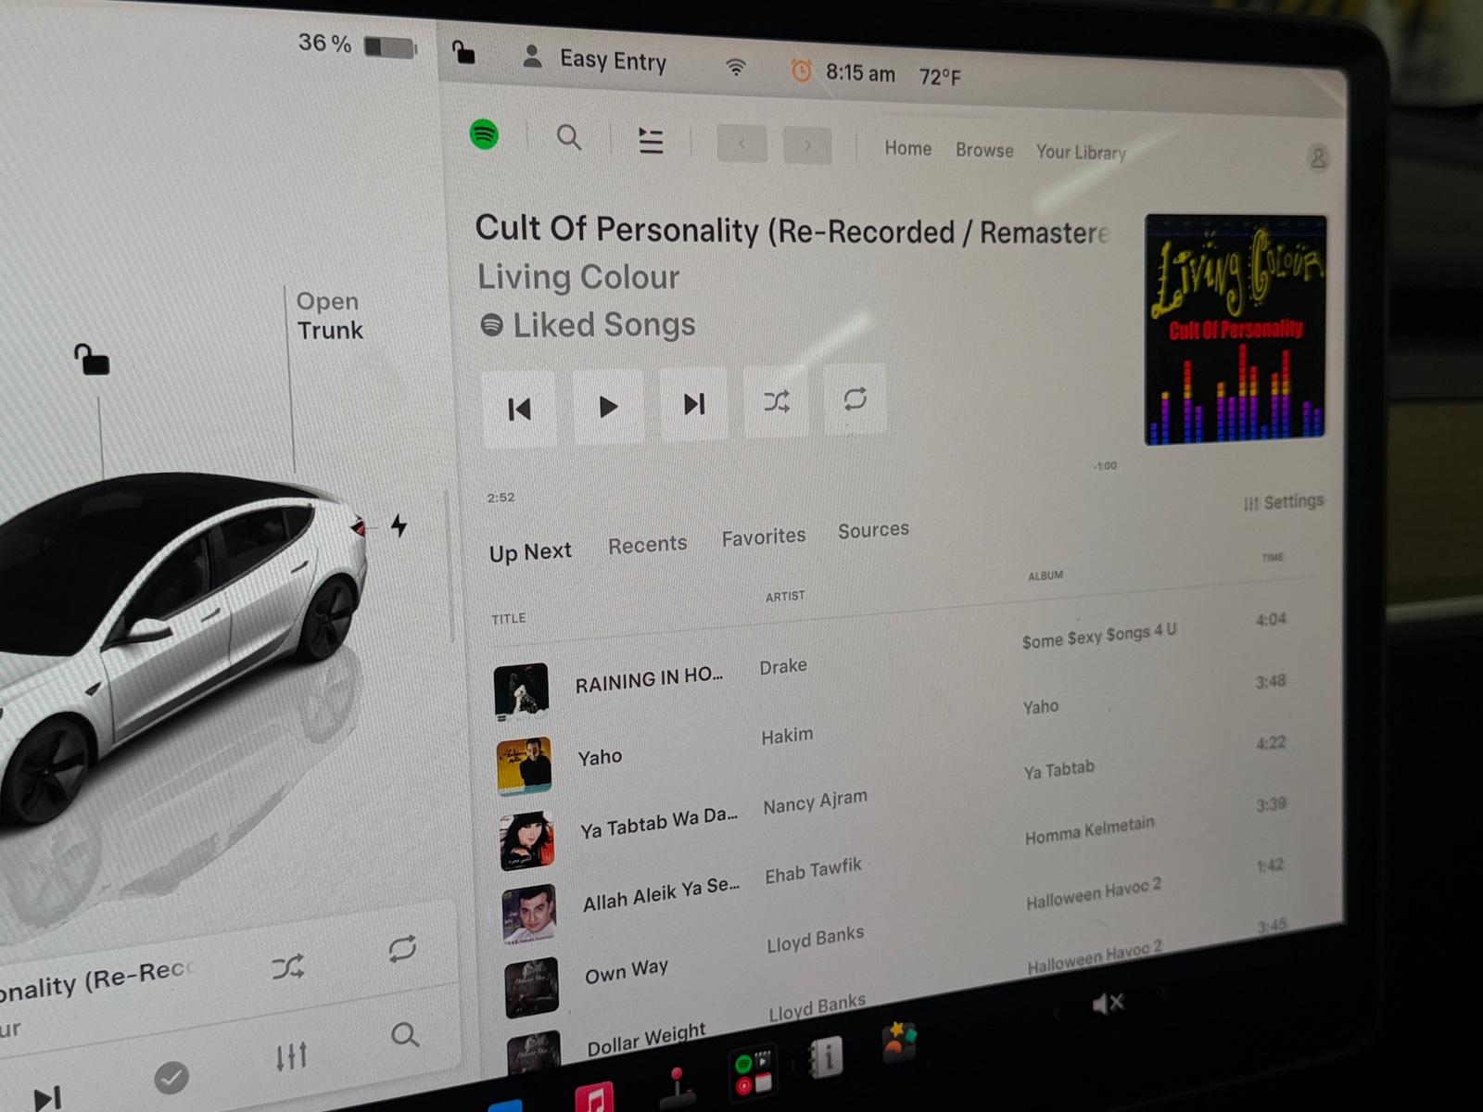Open audio Settings
This screenshot has height=1112, width=1483.
pos(1284,501)
